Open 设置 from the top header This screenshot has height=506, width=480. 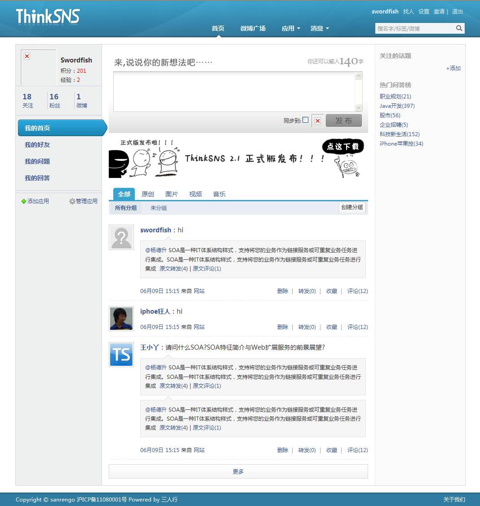coord(424,12)
